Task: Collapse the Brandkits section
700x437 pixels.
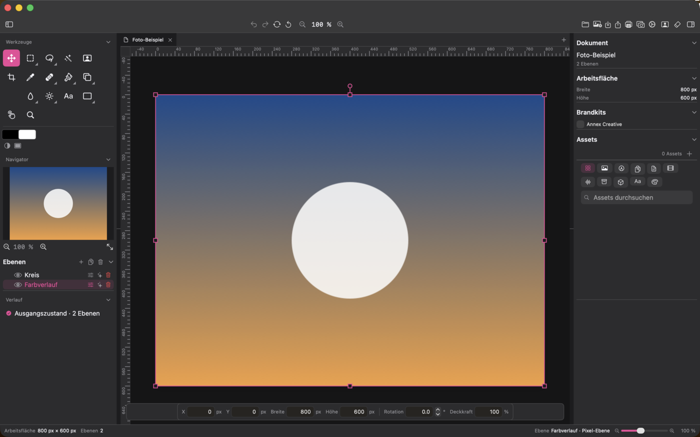Action: coord(694,113)
